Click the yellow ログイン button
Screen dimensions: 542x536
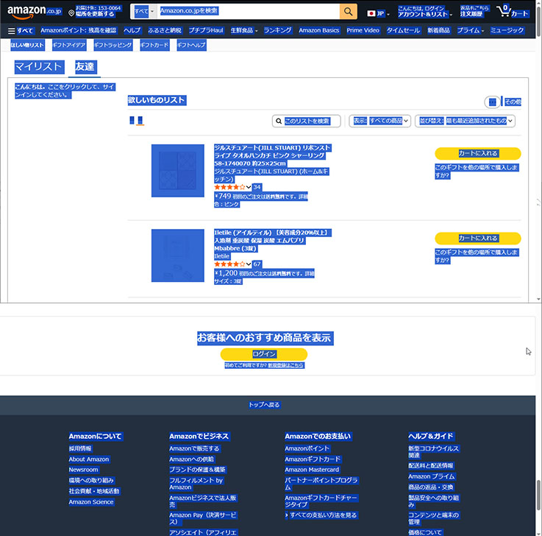264,354
